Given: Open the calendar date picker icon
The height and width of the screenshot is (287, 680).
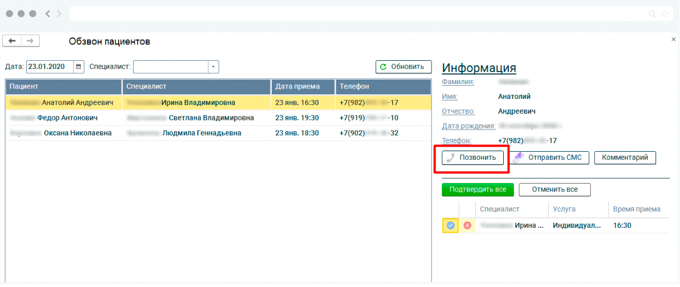Looking at the screenshot, I should coord(78,67).
